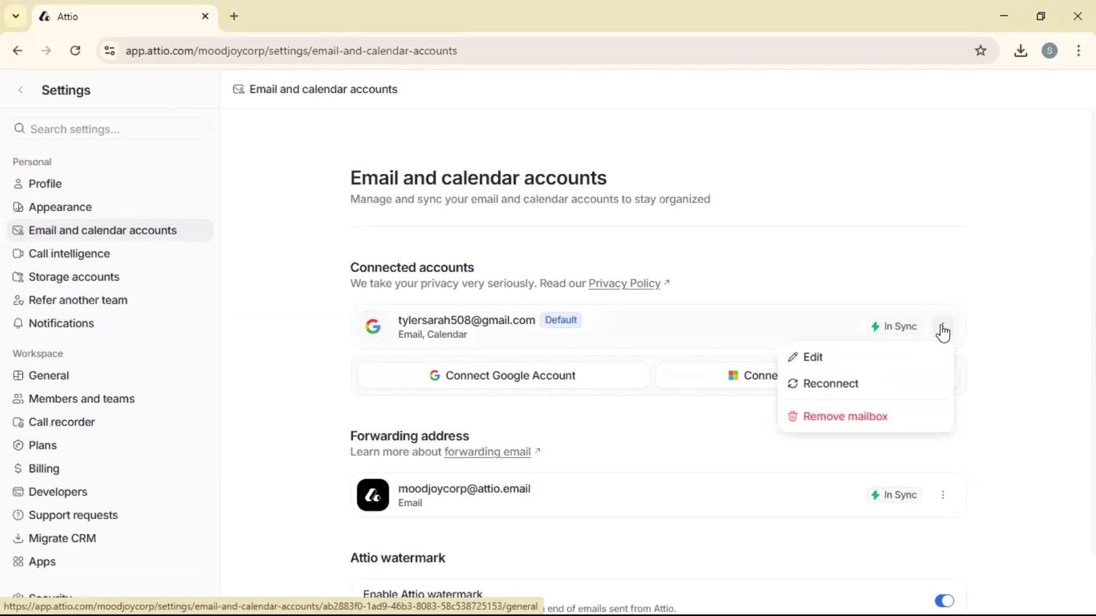Click In Sync status for forwarding address
Image resolution: width=1096 pixels, height=616 pixels.
(894, 495)
